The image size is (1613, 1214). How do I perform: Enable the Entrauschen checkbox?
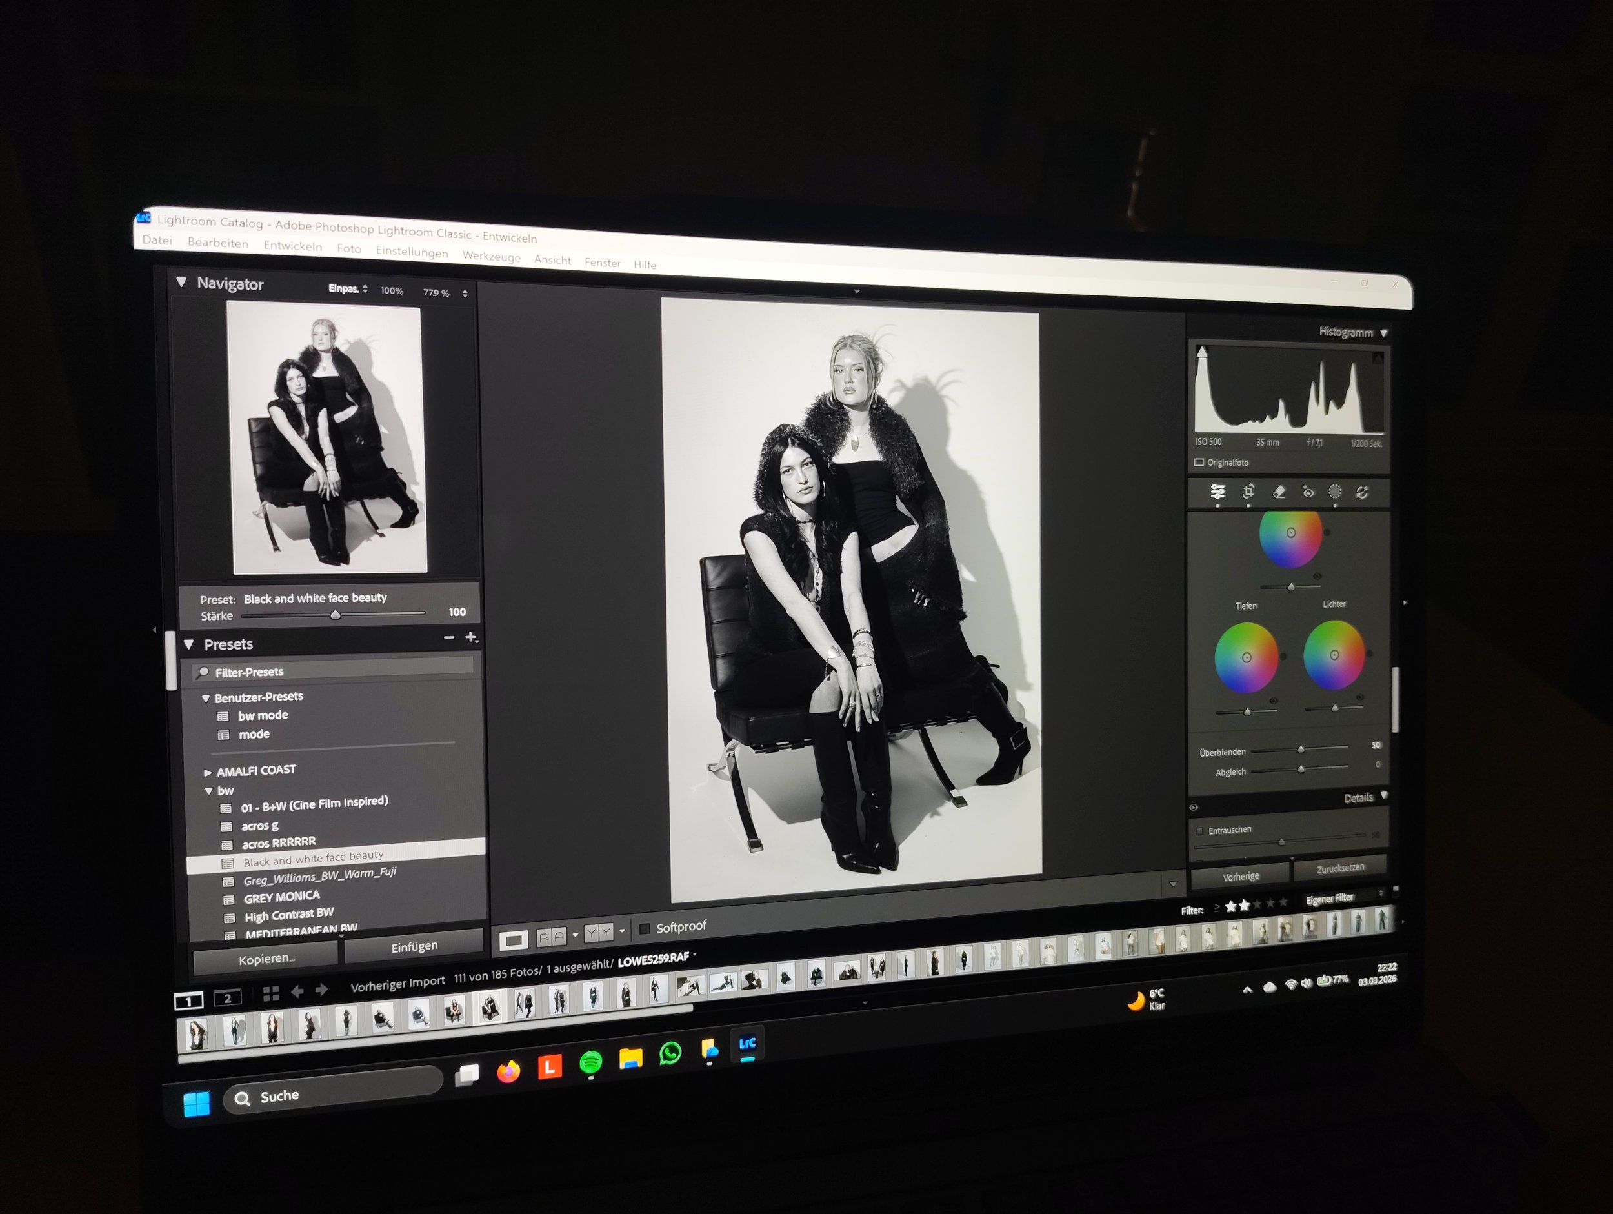1199,831
